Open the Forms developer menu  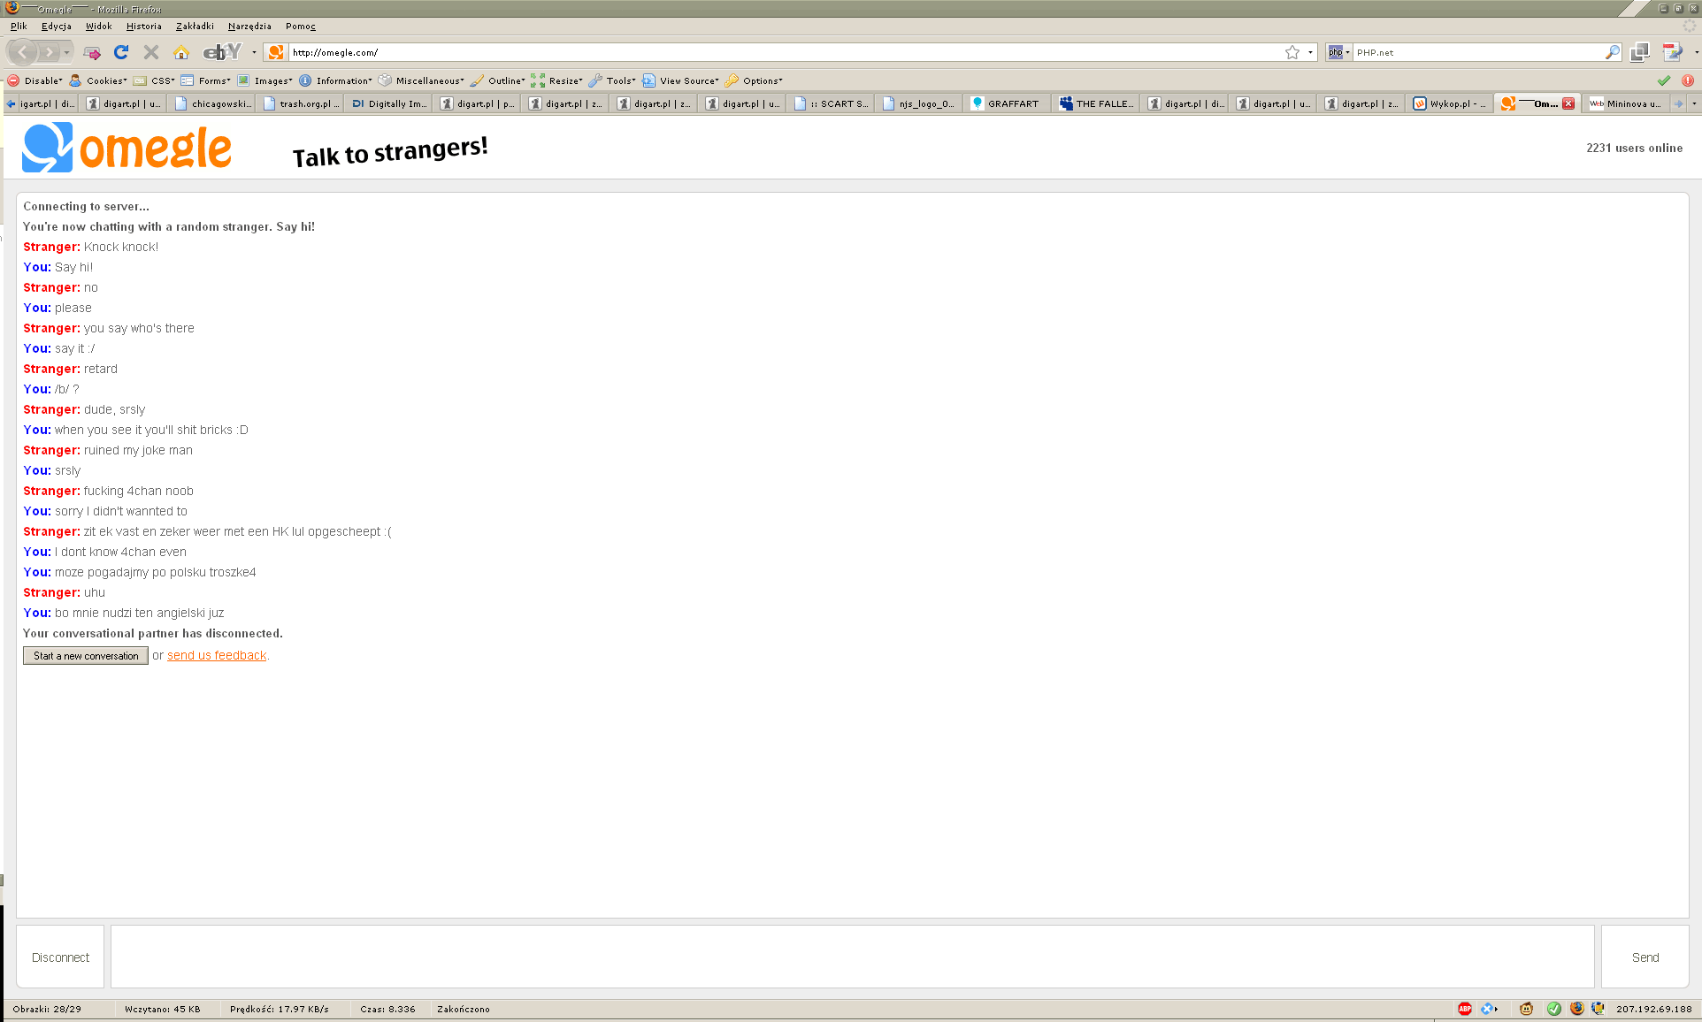pyautogui.click(x=206, y=80)
